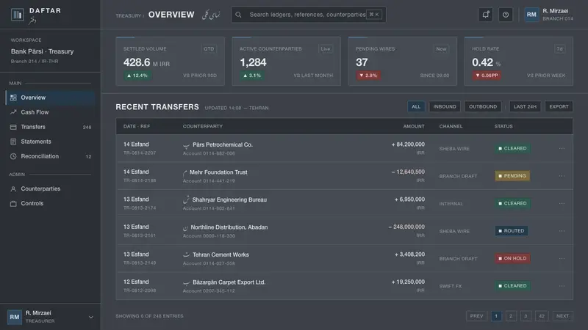Click Settled Volume 12.4% change badge
Image resolution: width=588 pixels, height=330 pixels.
click(137, 76)
